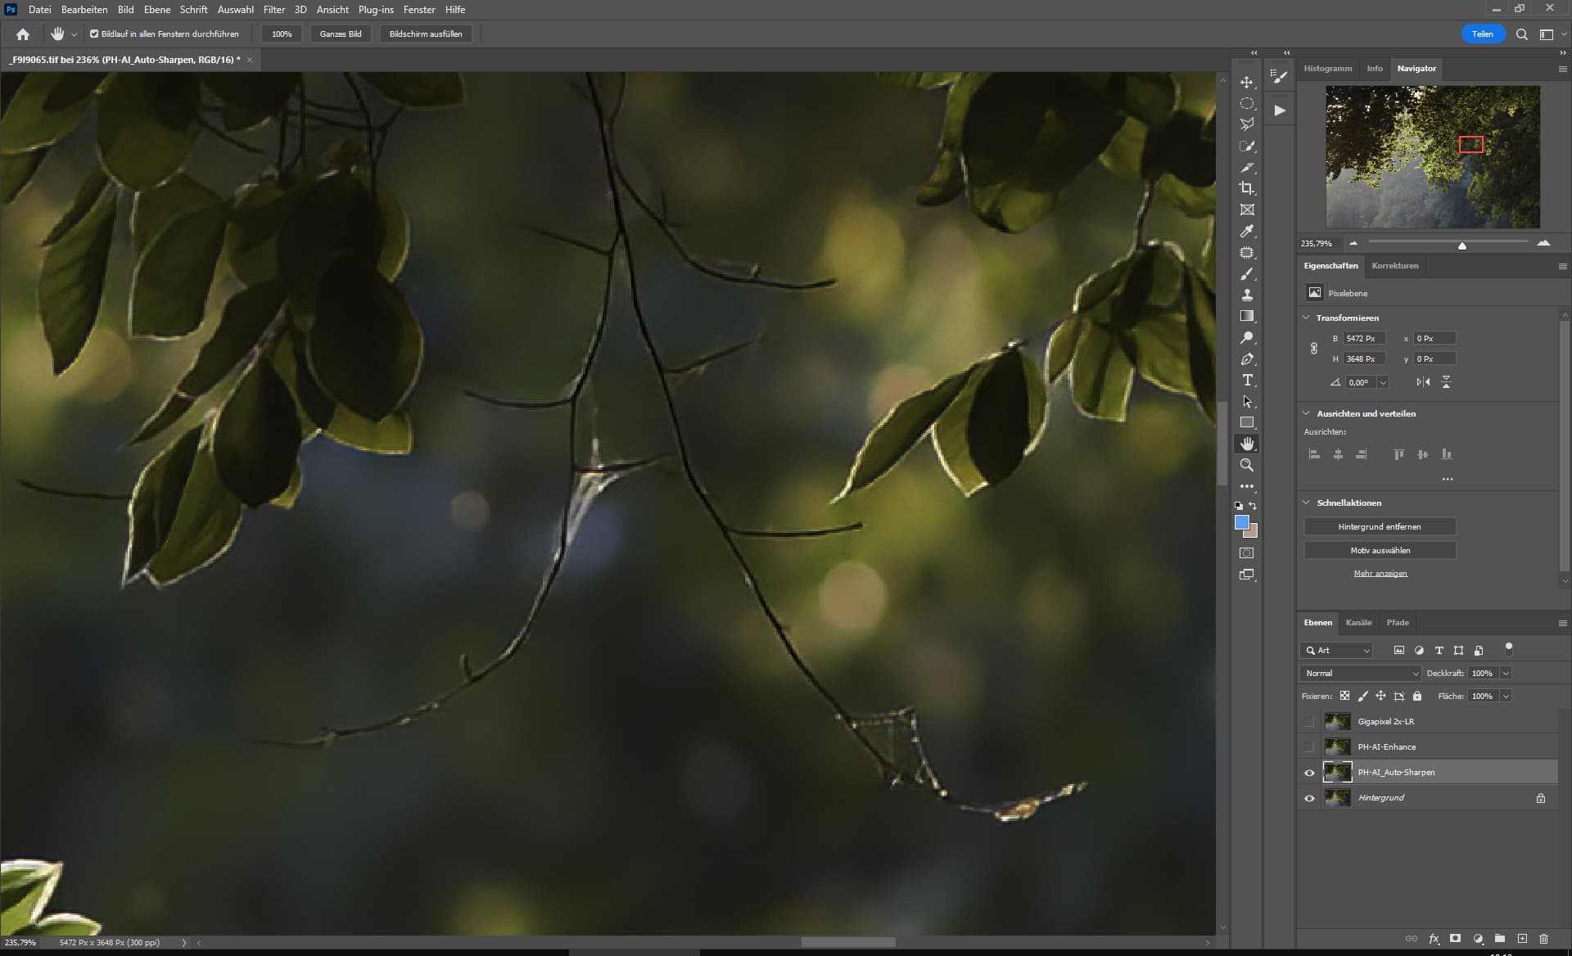Open the blend mode dropdown 'Normal'
Viewport: 1572px width, 956px height.
[1360, 674]
